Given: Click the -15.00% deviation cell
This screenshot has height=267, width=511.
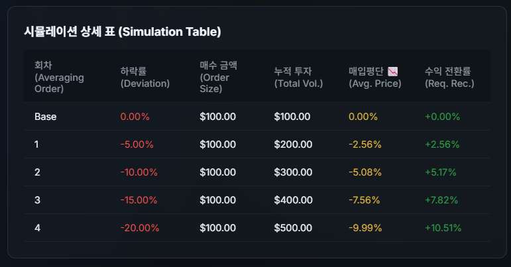Looking at the screenshot, I should [139, 200].
